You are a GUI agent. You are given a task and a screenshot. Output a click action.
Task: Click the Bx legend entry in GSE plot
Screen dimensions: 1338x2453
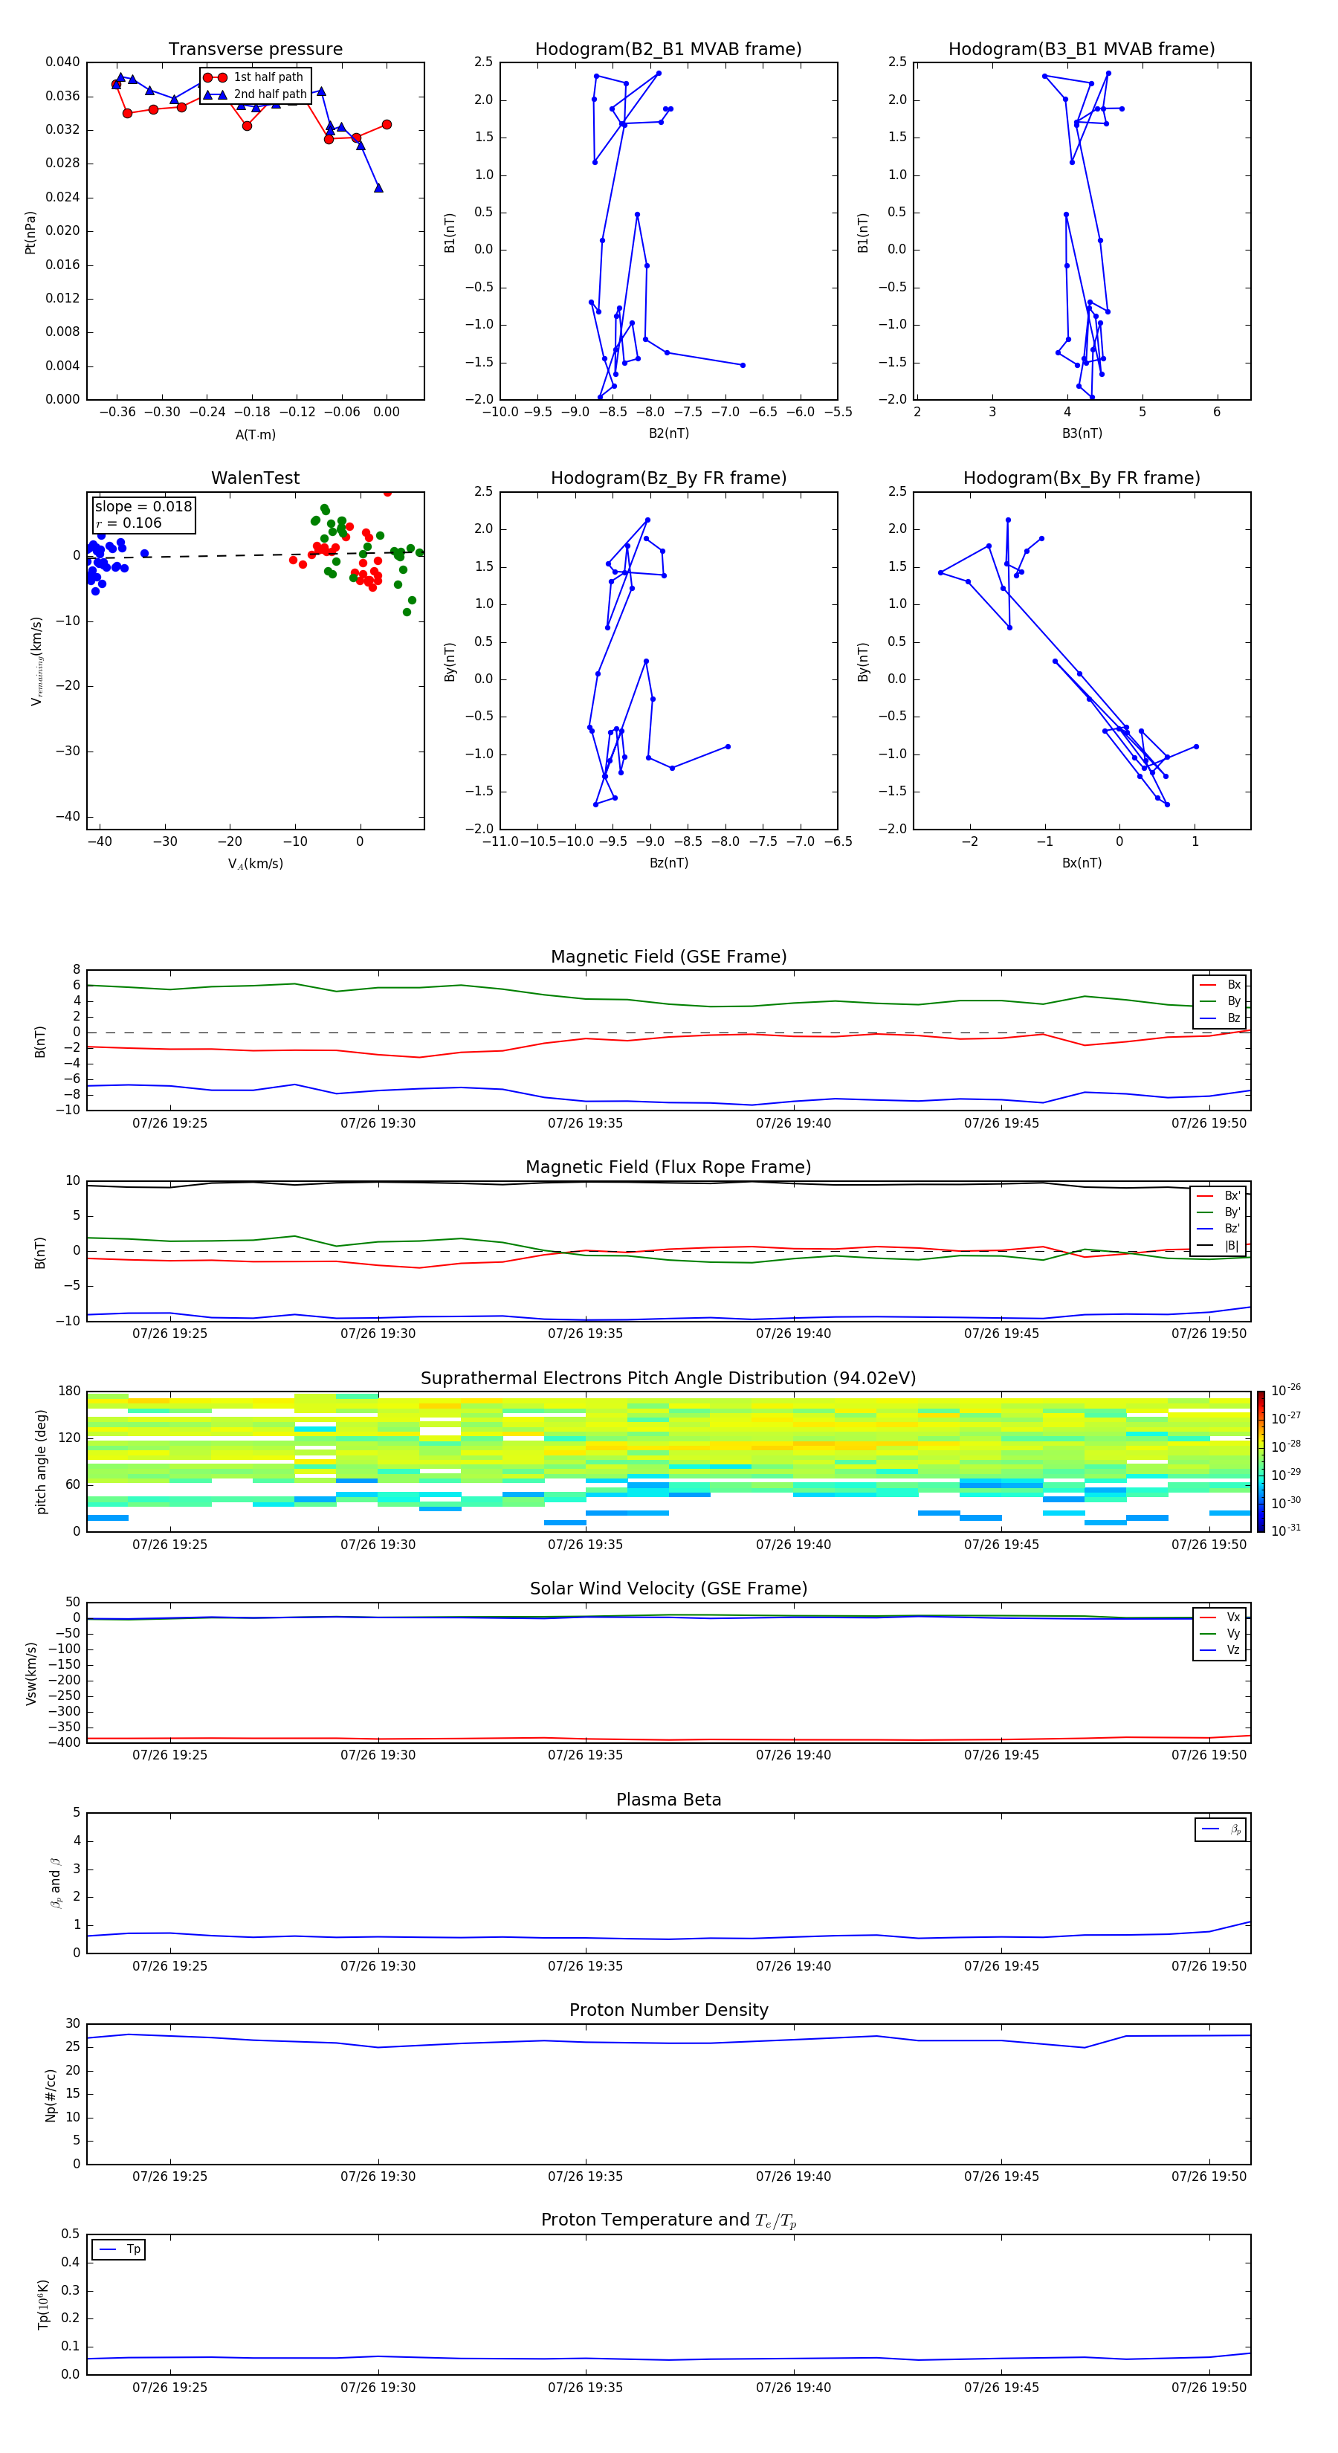1221,985
